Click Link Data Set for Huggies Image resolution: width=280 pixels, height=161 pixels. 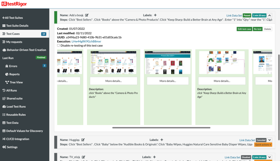(247, 140)
